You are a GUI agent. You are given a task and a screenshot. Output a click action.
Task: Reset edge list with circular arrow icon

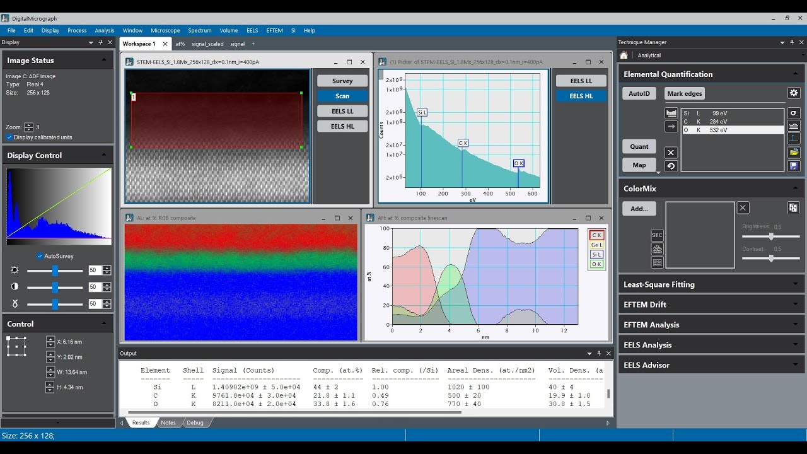click(671, 166)
